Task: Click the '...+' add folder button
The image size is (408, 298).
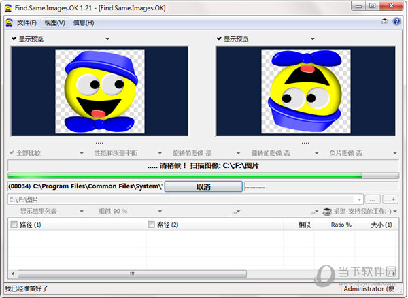Action: click(390, 199)
